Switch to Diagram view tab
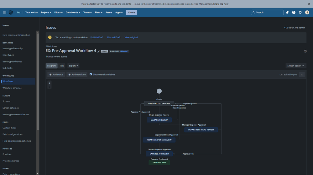Screen dimensions: 313x175 coord(51,66)
